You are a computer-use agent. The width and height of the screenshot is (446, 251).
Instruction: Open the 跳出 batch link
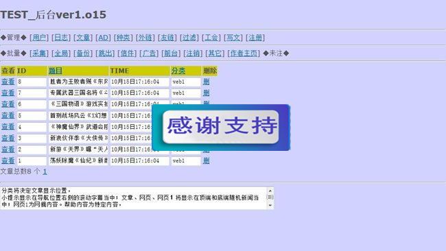pyautogui.click(x=105, y=53)
